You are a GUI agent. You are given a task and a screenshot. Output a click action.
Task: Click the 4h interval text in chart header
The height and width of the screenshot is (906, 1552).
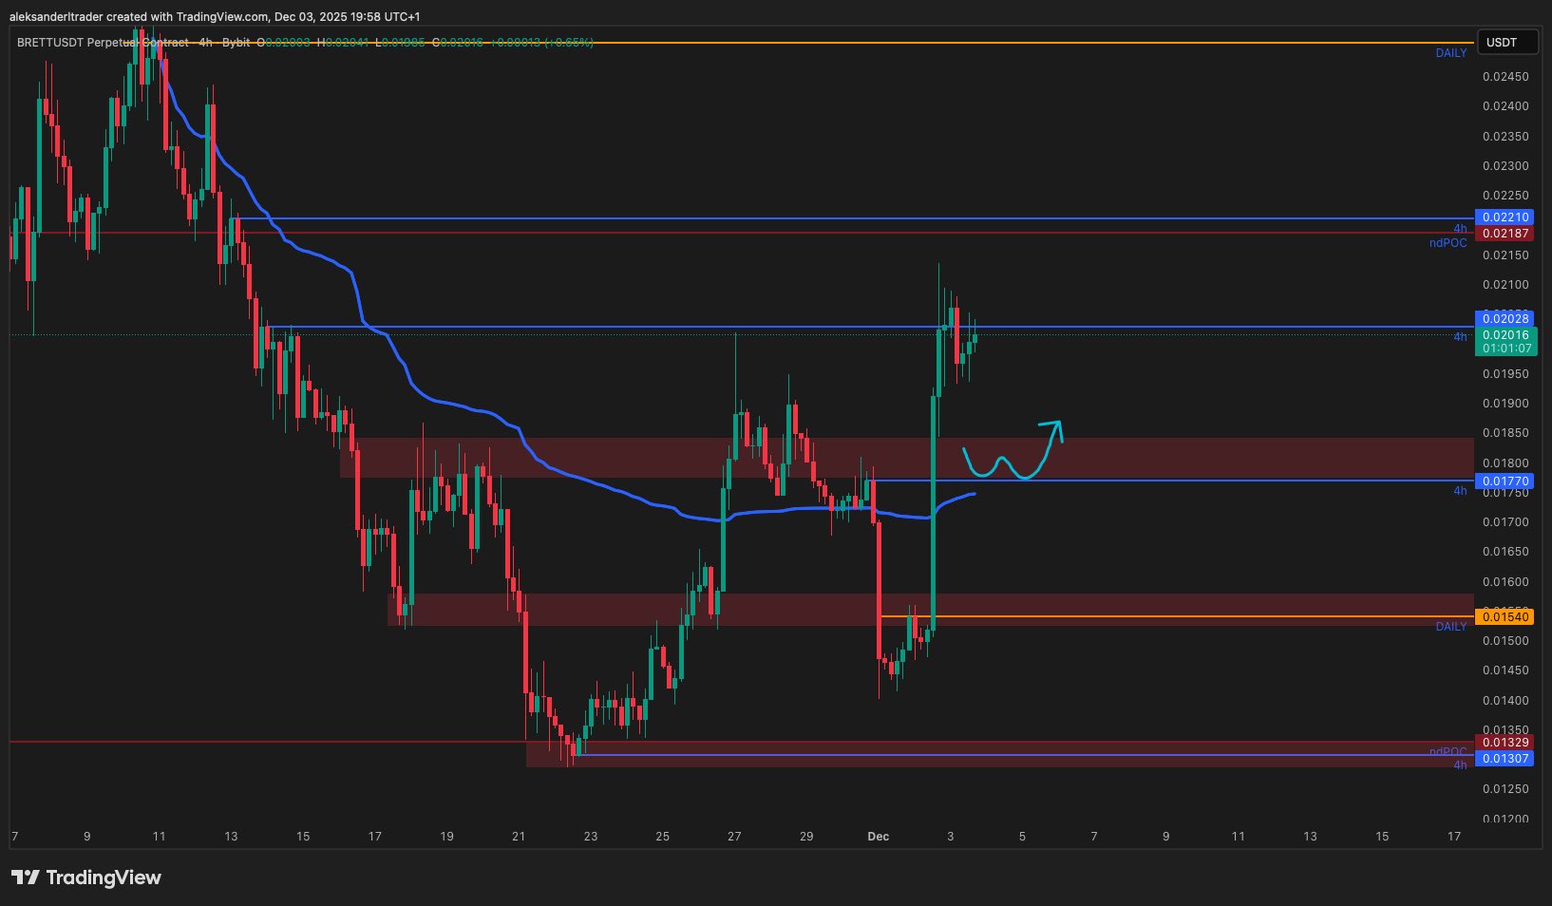click(x=205, y=43)
